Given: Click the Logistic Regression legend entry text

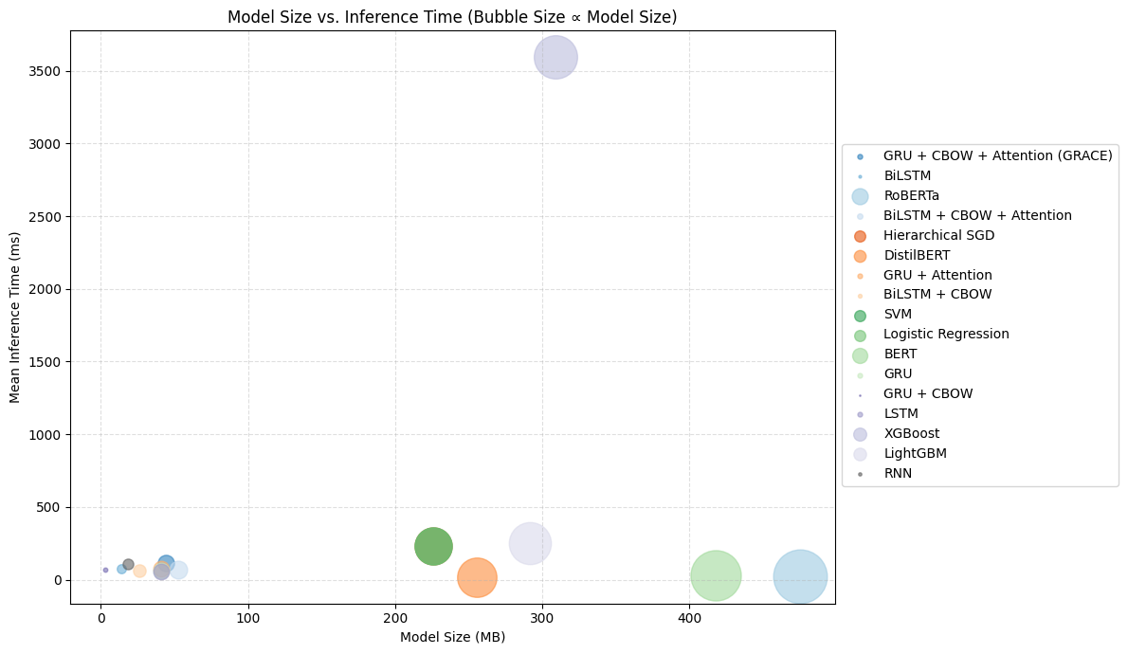Looking at the screenshot, I should click(x=946, y=335).
